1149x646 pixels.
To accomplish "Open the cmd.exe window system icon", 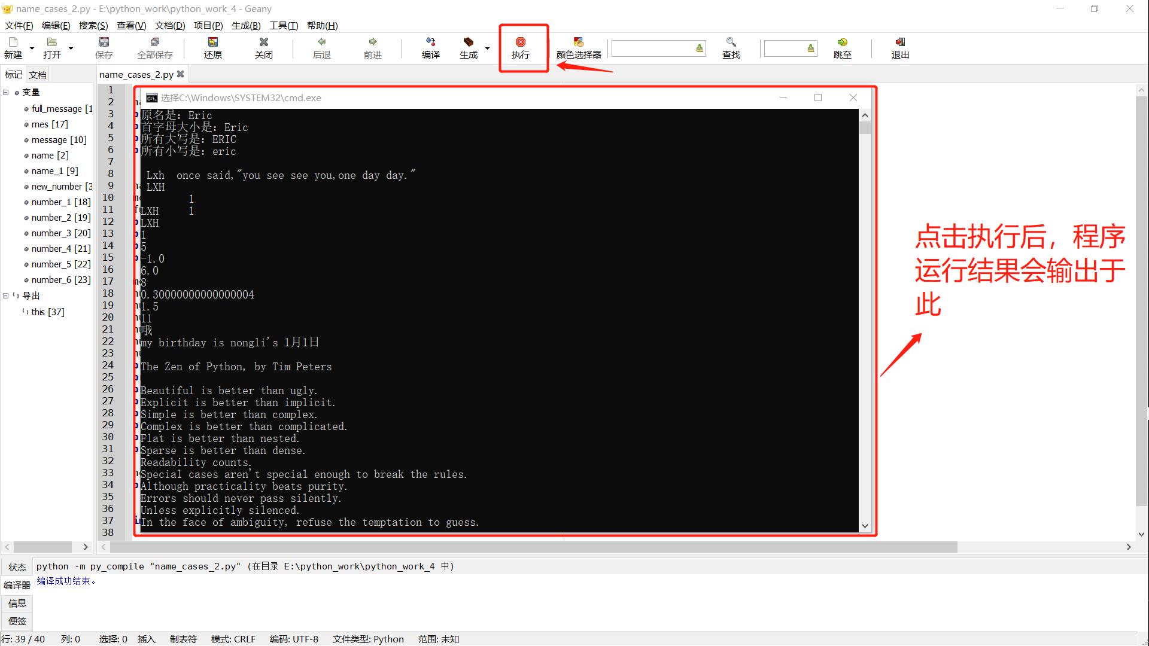I will click(152, 98).
